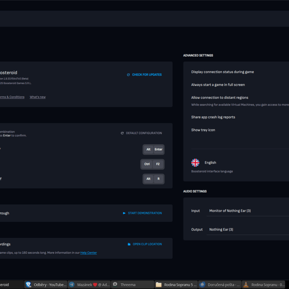Click the Alt Enter shortcut field

153,150
